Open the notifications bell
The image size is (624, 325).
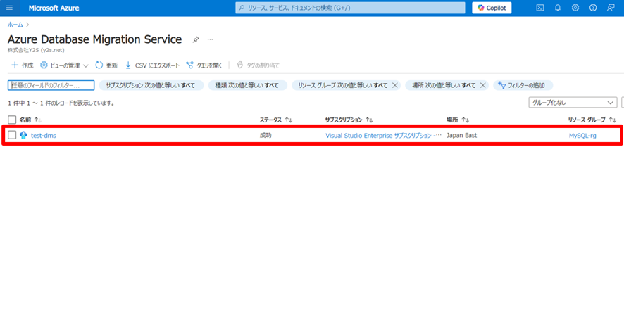[558, 8]
